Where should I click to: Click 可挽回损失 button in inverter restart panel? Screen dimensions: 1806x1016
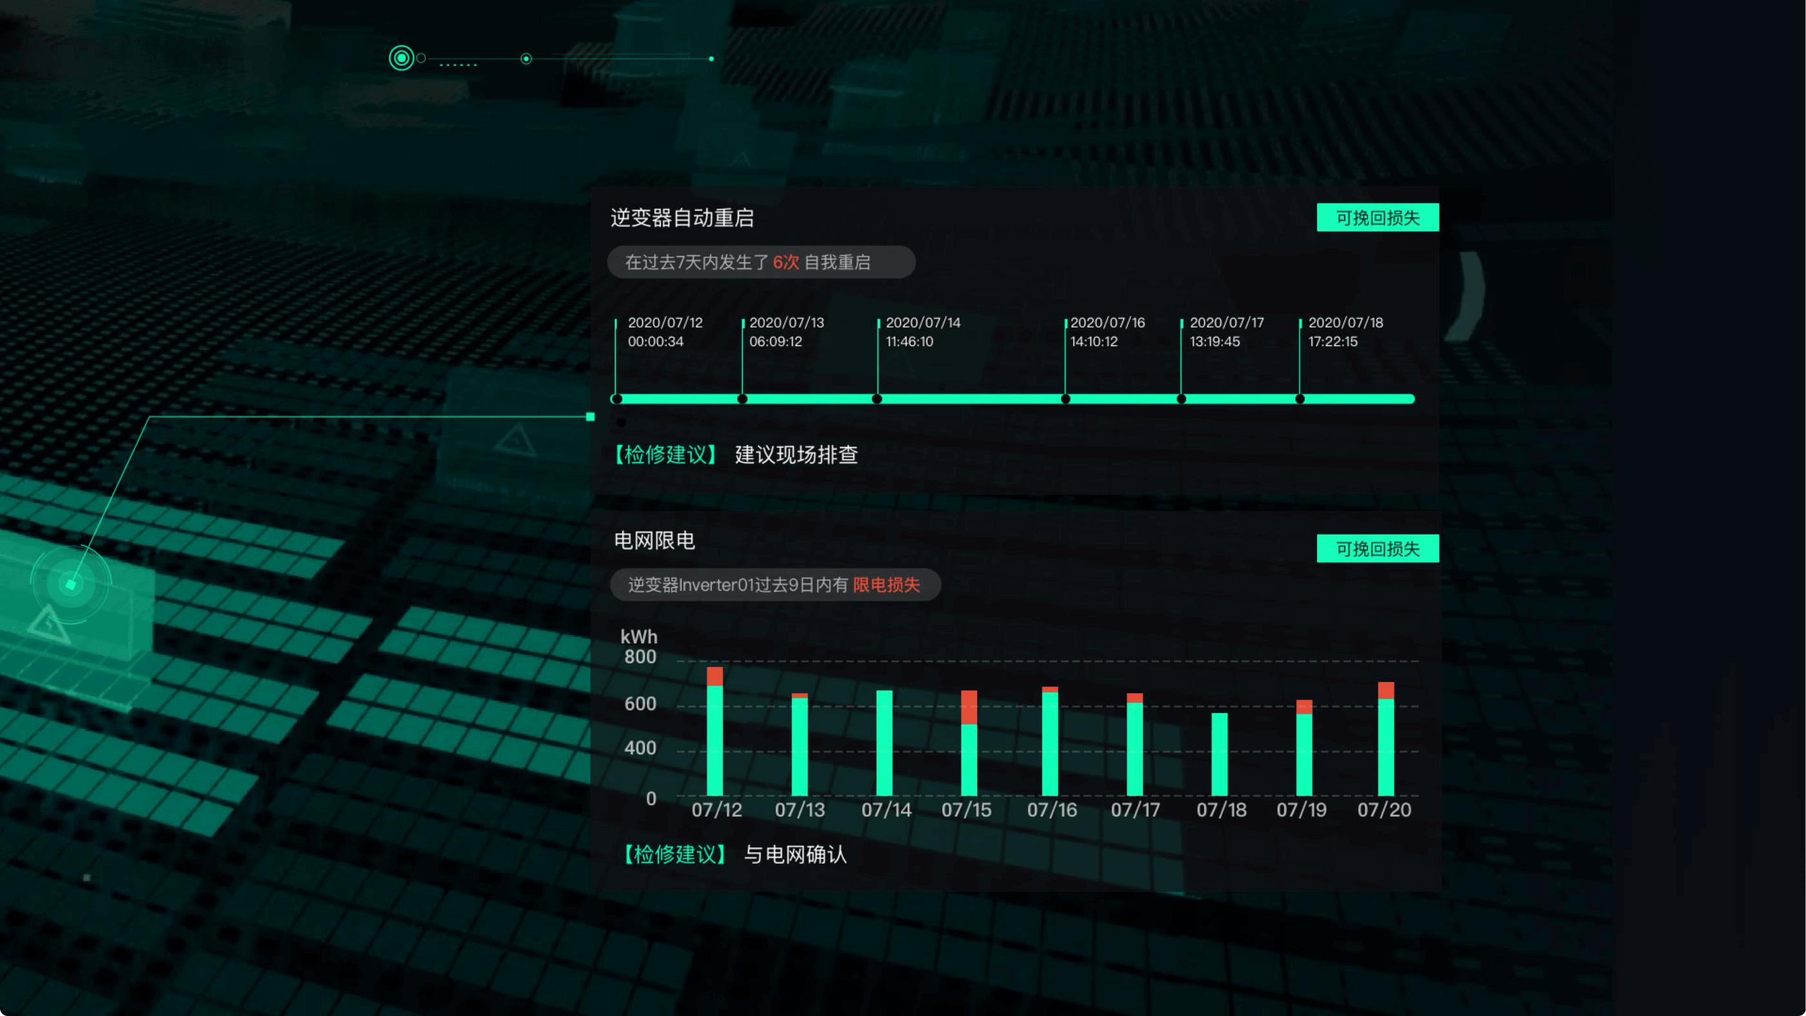click(1377, 218)
